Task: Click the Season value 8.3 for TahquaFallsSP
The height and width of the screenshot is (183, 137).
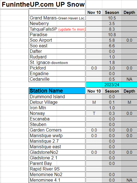Action: click(112, 29)
